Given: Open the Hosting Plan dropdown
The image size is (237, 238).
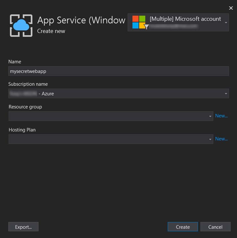Looking at the screenshot, I should point(111,139).
